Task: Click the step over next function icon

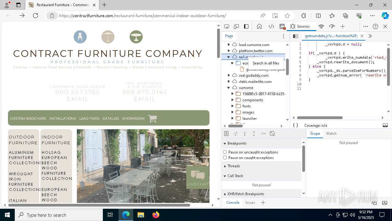Action: click(x=236, y=134)
